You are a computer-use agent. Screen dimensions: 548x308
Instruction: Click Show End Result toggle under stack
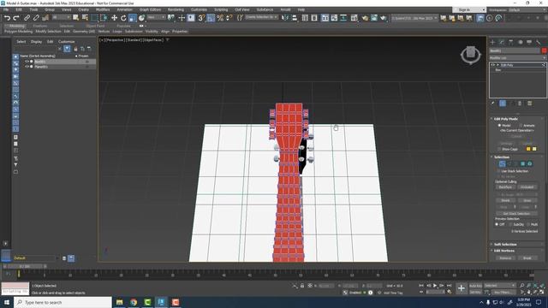[x=503, y=104]
